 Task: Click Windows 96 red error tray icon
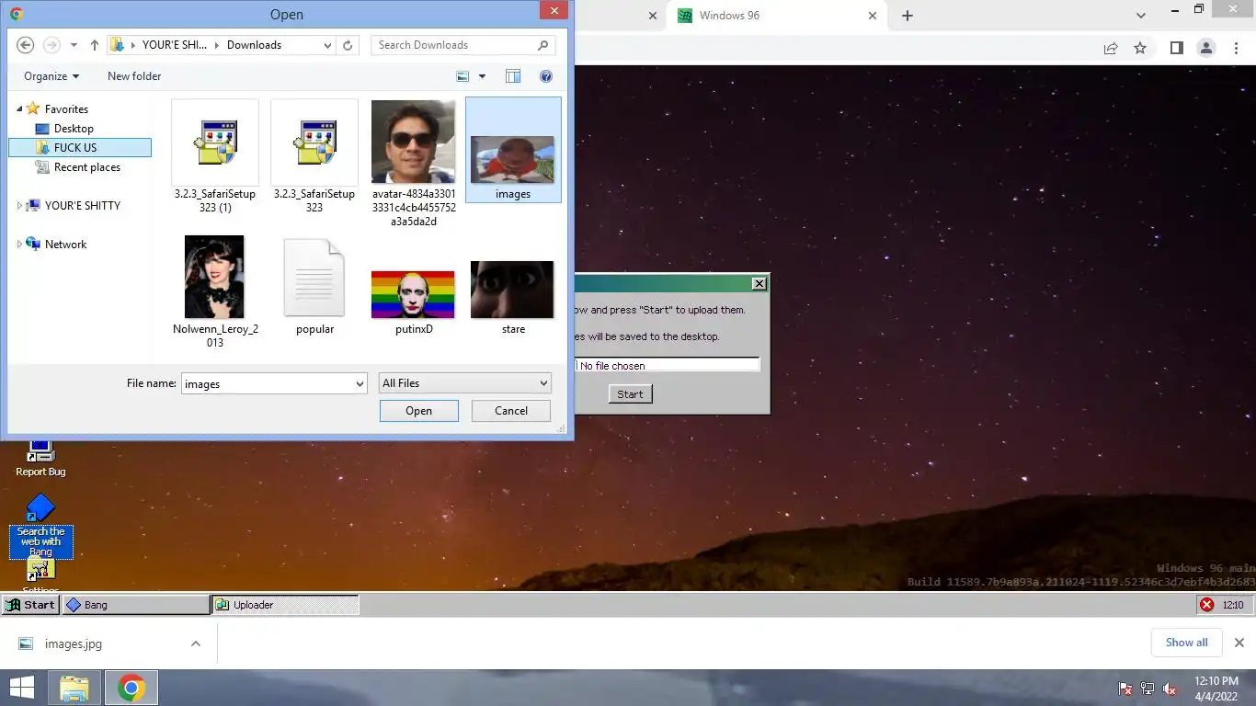[x=1206, y=605]
